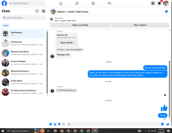Click the house listing thumbnail in header

pyautogui.click(x=53, y=11)
